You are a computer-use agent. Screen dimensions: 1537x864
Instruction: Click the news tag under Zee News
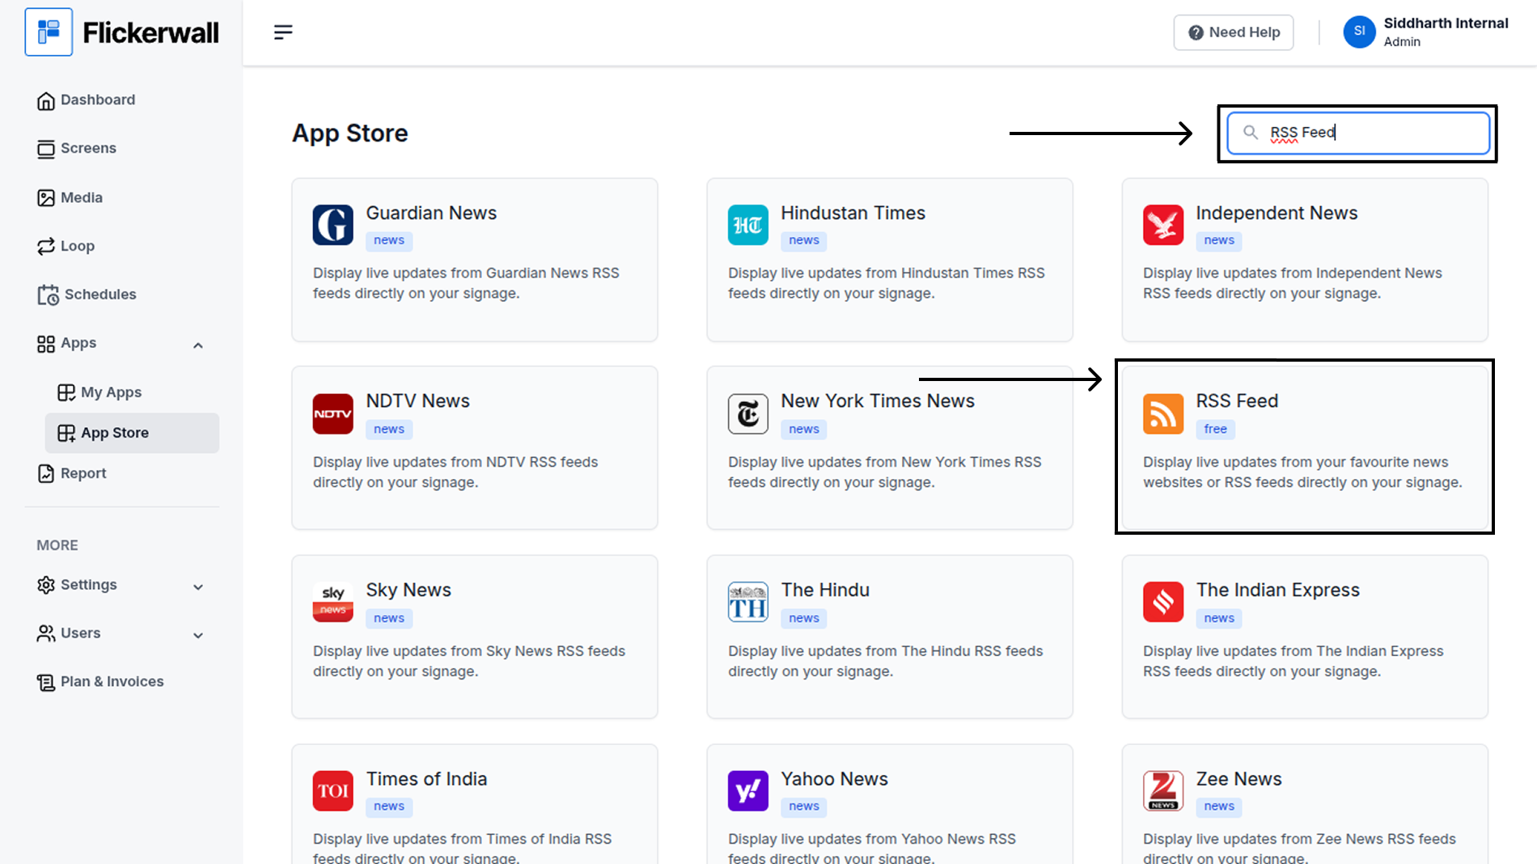click(1219, 807)
